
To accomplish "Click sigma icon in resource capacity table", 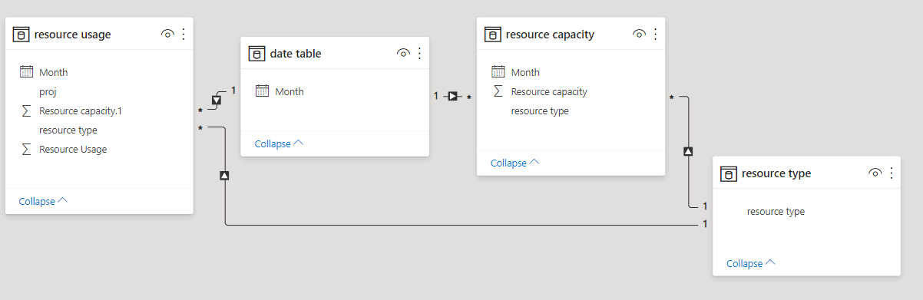I will pyautogui.click(x=498, y=91).
